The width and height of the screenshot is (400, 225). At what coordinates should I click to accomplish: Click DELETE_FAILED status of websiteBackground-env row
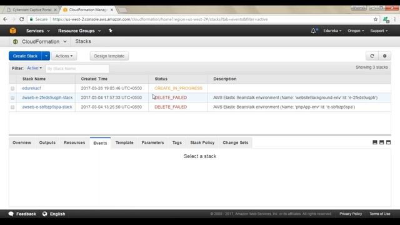pos(171,97)
